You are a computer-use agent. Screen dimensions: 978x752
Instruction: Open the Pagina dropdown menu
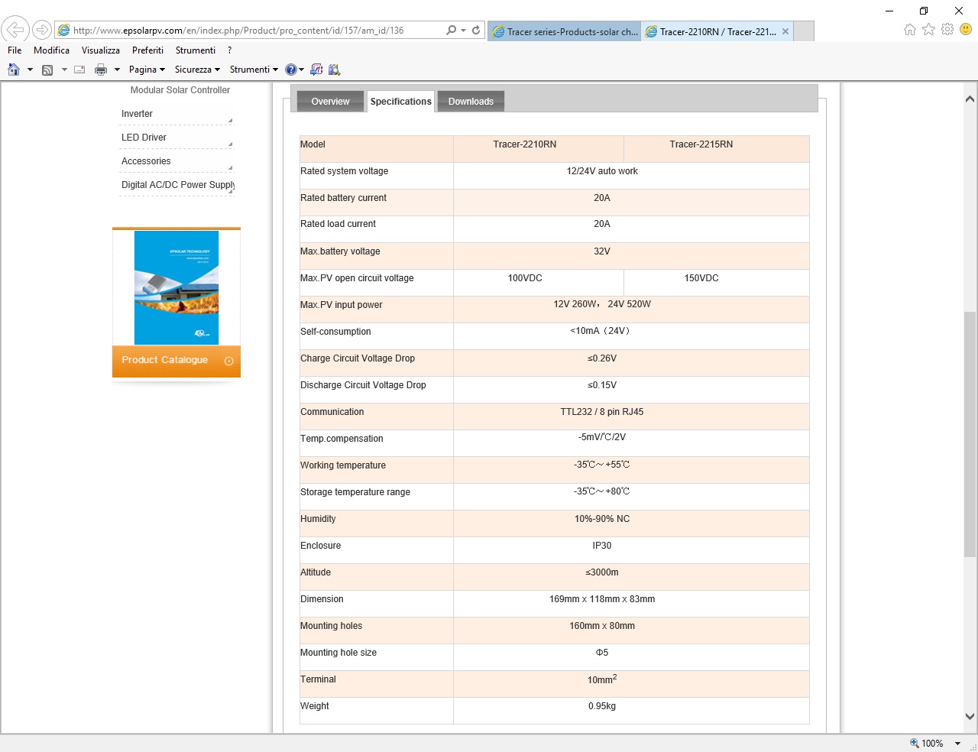(x=147, y=70)
